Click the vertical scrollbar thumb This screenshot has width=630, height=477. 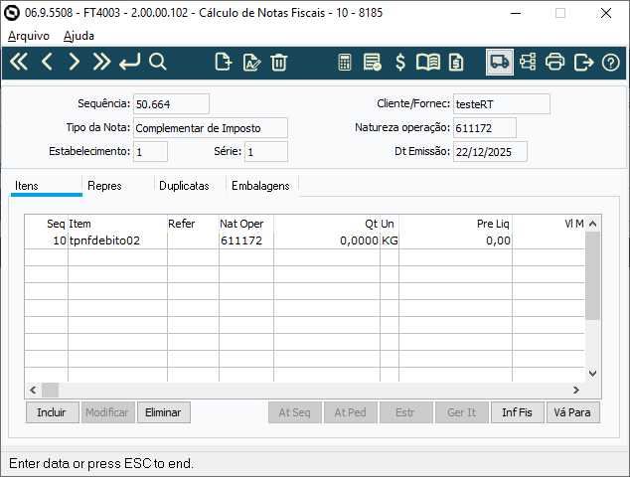click(x=592, y=275)
